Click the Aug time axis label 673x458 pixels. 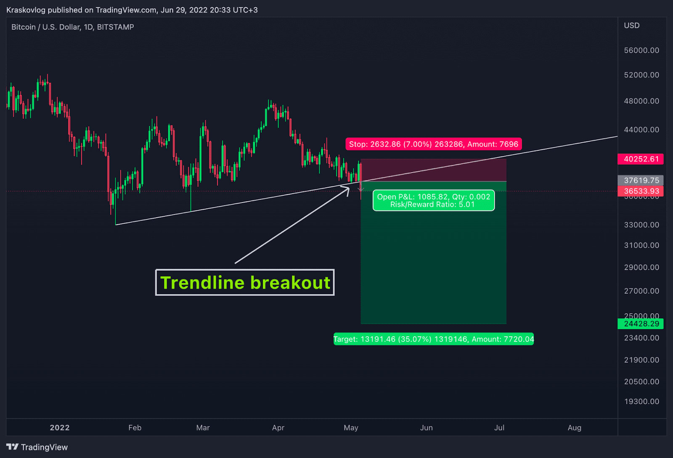(x=575, y=428)
